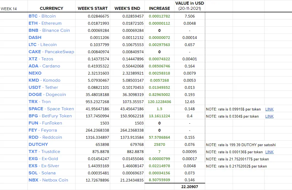292x190 pixels.
Task: Select Reddcoin increase 57.5786864
Action: pos(159,137)
